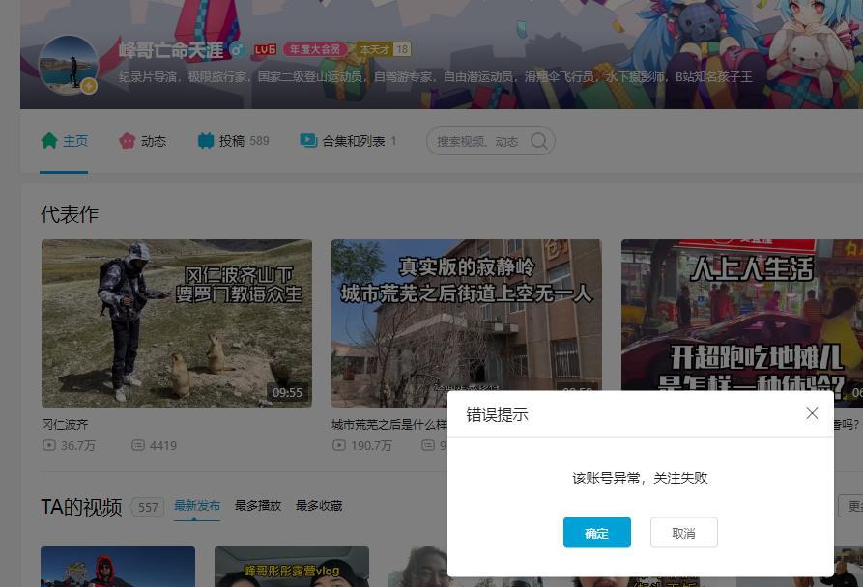The width and height of the screenshot is (863, 587).
Task: Click the TA的视频 section heading
Action: [81, 507]
